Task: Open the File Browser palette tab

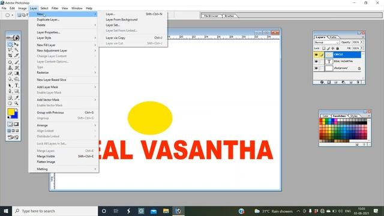Action: click(x=211, y=16)
